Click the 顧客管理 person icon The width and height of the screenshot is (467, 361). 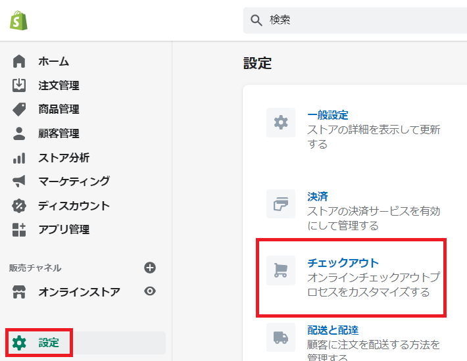click(19, 133)
